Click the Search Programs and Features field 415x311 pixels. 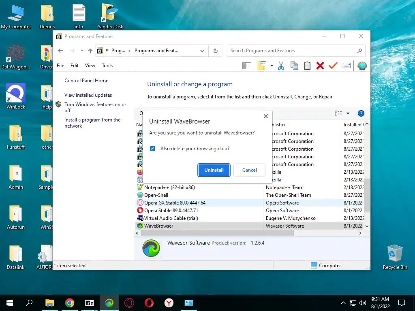pos(296,51)
